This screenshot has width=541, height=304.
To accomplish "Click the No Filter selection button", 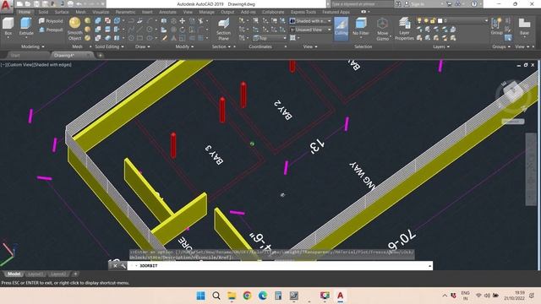I will (361, 27).
